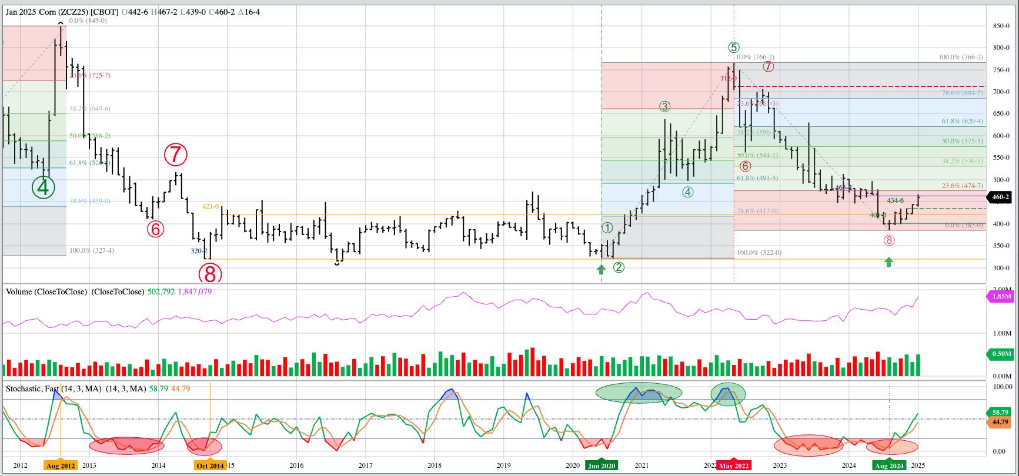Select the red May 2022 date flag
This screenshot has height=476, width=1019.
point(733,465)
